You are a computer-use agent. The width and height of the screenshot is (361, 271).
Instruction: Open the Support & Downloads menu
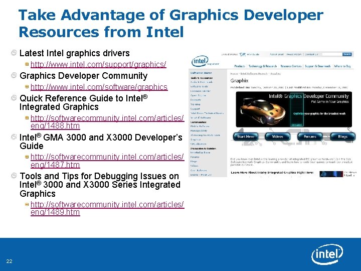tap(318, 66)
